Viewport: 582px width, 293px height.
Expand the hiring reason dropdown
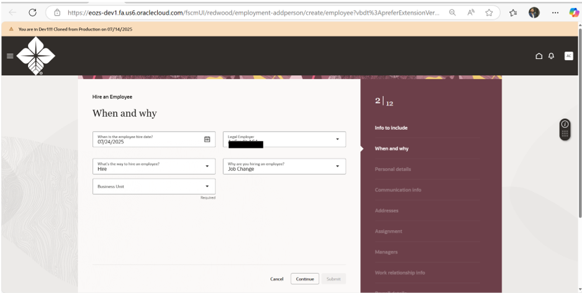[x=337, y=166]
